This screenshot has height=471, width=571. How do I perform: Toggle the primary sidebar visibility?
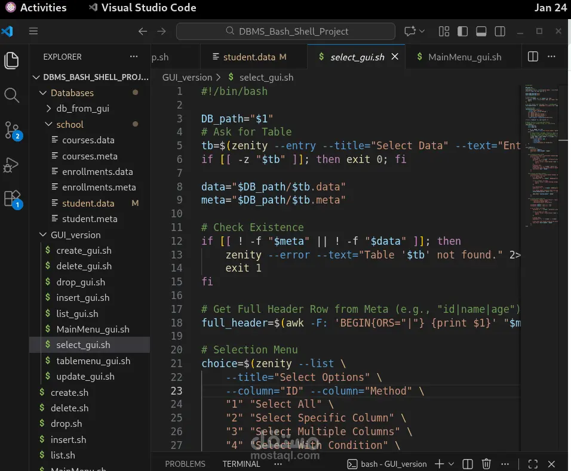point(461,31)
